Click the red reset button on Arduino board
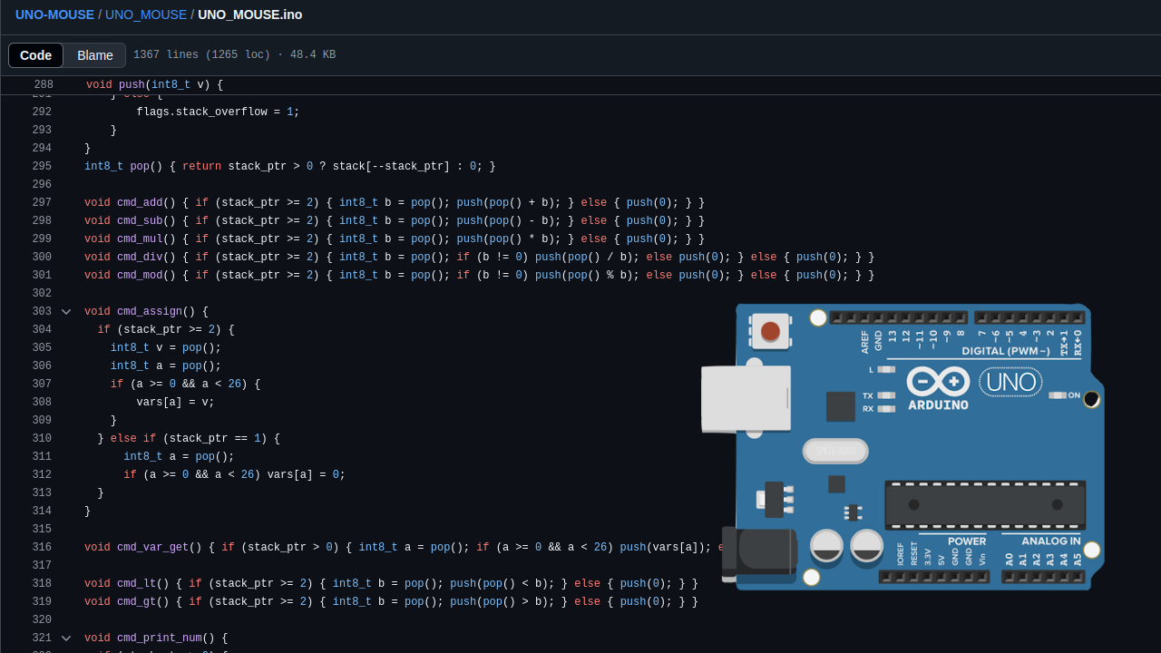Viewport: 1161px width, 653px height. 770,331
